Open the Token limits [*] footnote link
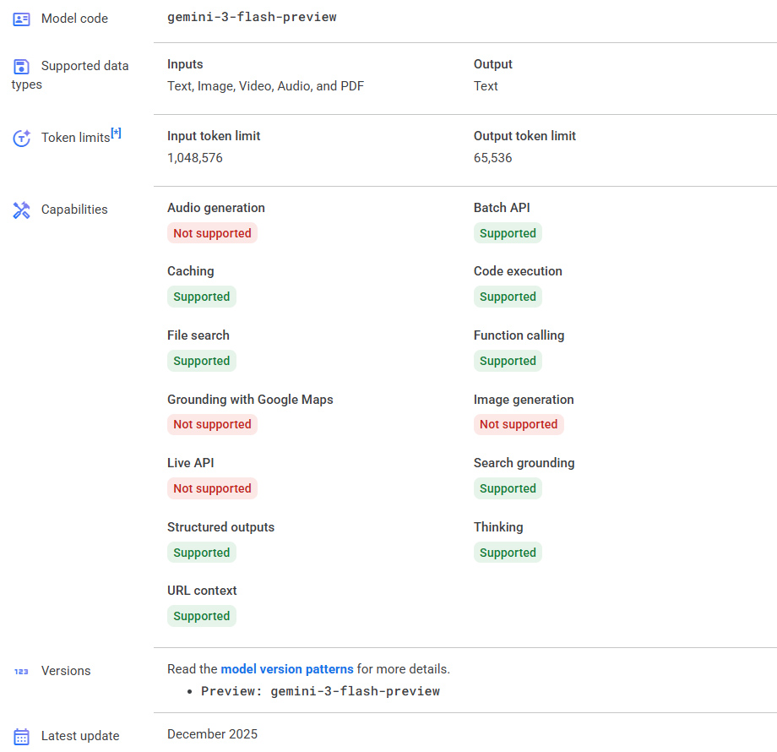 click(116, 133)
